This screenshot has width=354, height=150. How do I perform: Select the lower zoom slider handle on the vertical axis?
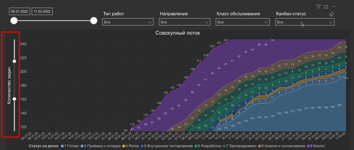coord(15,99)
